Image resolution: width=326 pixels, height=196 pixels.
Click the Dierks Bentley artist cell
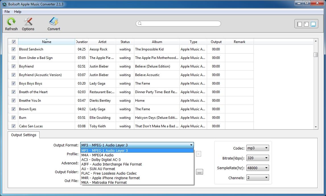[102, 100]
